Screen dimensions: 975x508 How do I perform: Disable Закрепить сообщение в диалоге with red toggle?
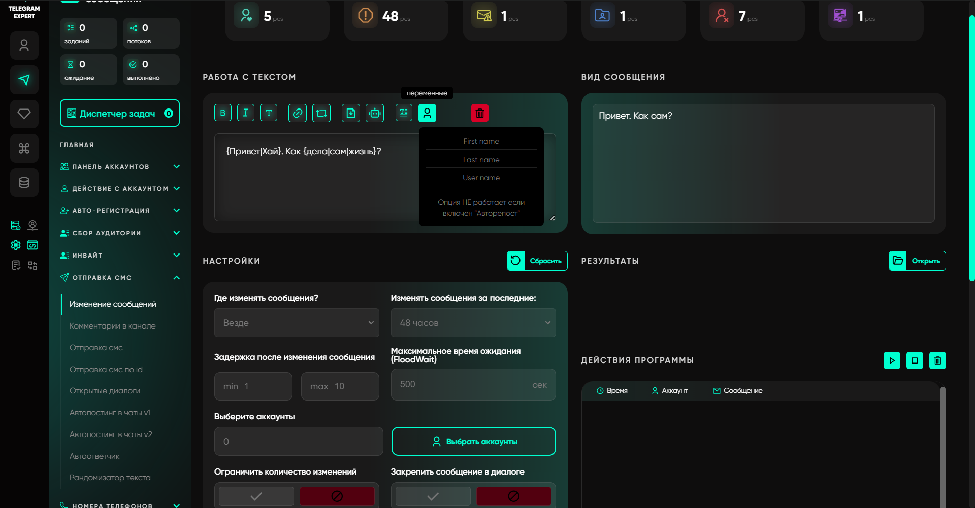click(x=513, y=496)
